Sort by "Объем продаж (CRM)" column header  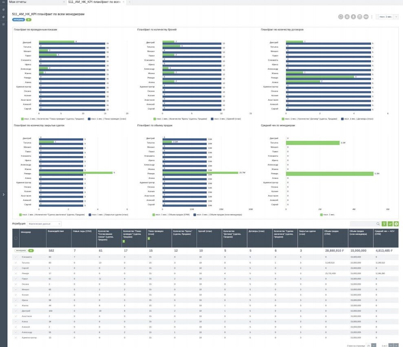[x=331, y=233]
